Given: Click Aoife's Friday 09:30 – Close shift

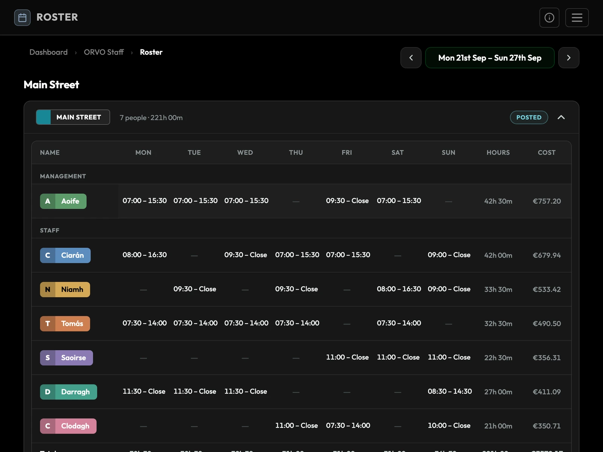Looking at the screenshot, I should coord(347,201).
